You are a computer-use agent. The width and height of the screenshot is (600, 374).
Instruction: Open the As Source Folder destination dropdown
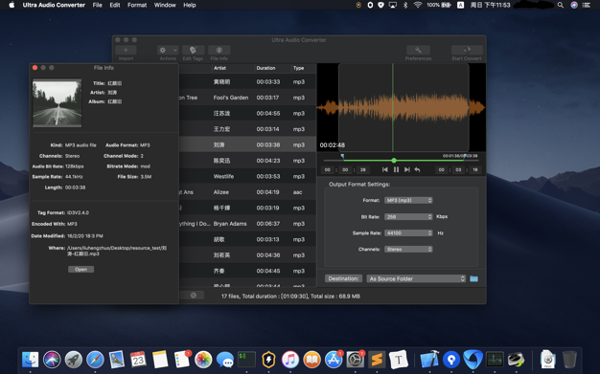pyautogui.click(x=416, y=279)
